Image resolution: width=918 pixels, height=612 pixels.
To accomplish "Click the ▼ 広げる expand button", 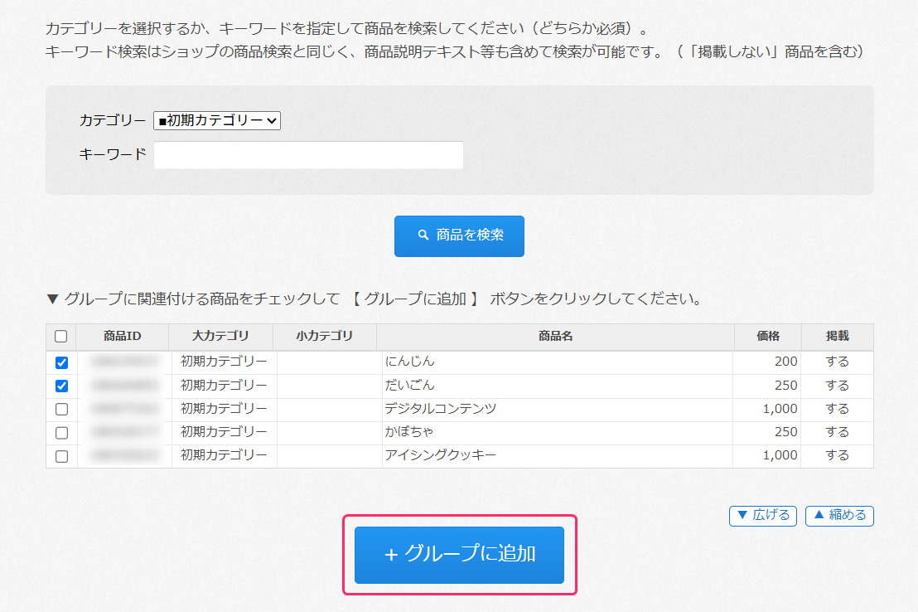I will (762, 515).
